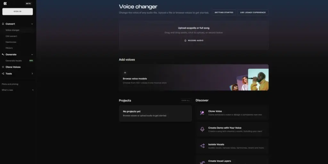Select Harmonies from the sidebar

pyautogui.click(x=11, y=42)
